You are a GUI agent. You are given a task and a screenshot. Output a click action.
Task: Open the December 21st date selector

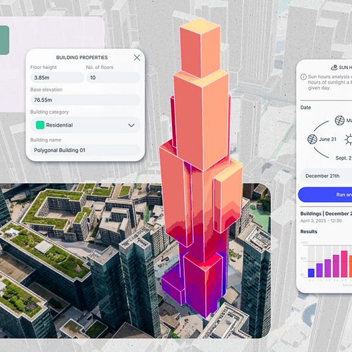(326, 176)
